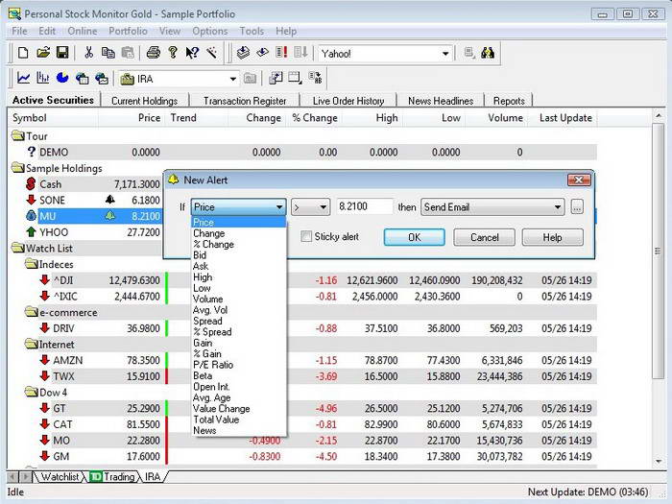Click the red exclamation alerts icon
The image size is (672, 504).
point(281,53)
